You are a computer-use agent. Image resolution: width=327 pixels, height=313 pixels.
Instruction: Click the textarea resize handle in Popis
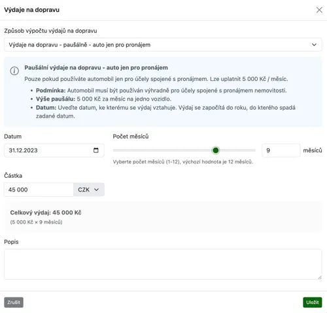point(320,277)
